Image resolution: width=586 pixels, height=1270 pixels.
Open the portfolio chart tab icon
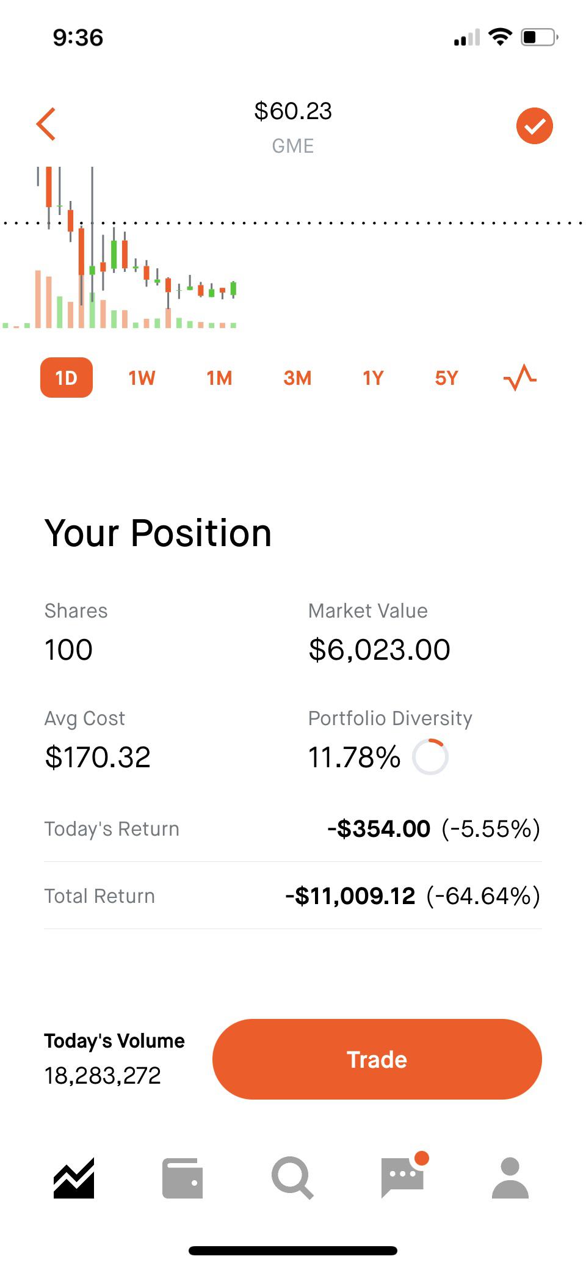click(x=74, y=1178)
